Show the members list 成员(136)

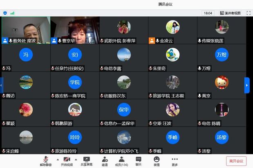[x=122, y=159]
